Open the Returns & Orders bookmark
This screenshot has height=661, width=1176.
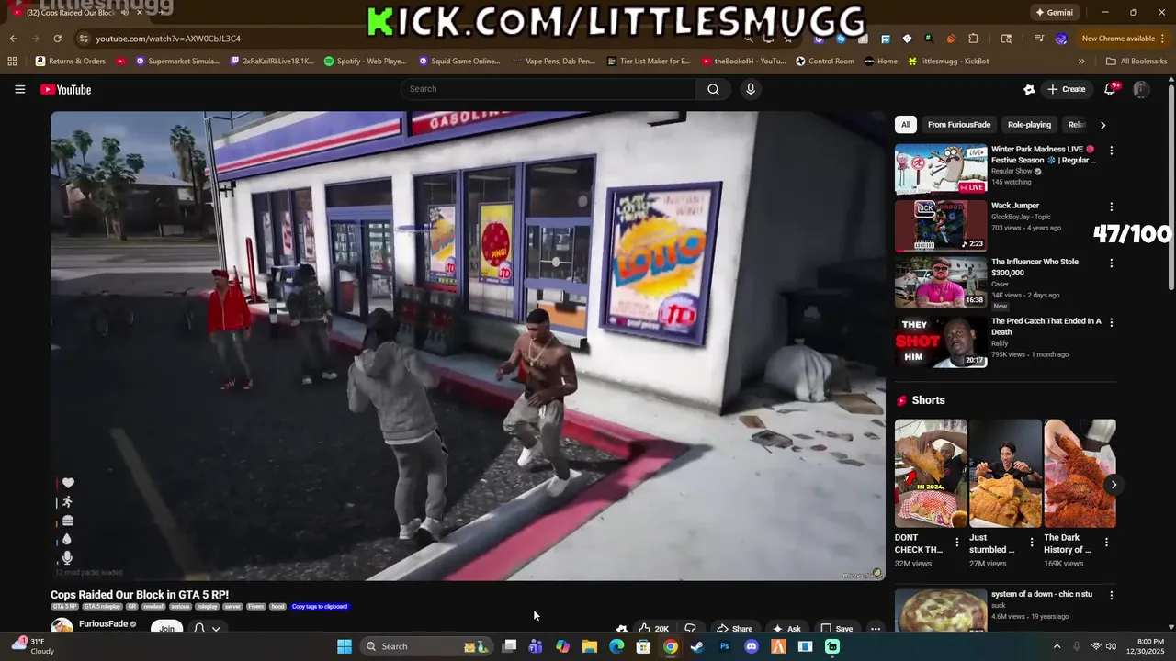click(71, 62)
